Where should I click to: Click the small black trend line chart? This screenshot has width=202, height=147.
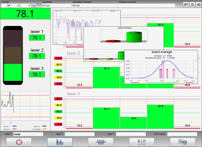[25, 106]
